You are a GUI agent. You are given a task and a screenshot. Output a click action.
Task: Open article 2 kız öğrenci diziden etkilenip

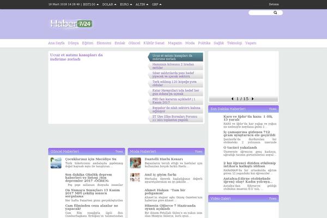[250, 165]
